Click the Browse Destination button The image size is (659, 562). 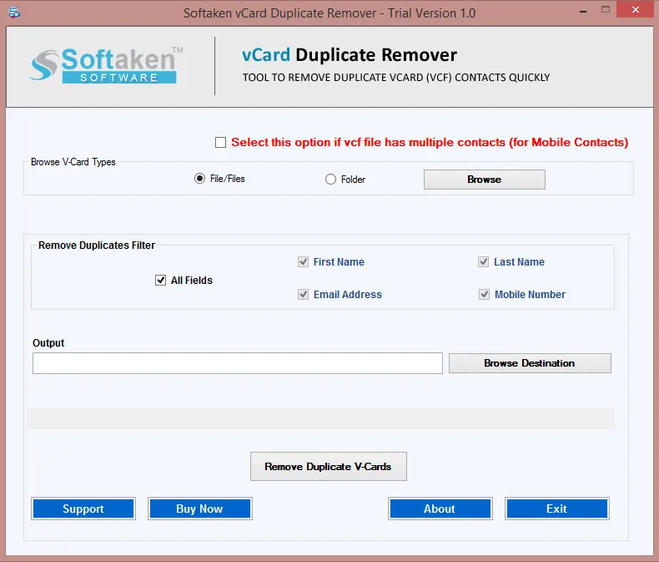530,363
